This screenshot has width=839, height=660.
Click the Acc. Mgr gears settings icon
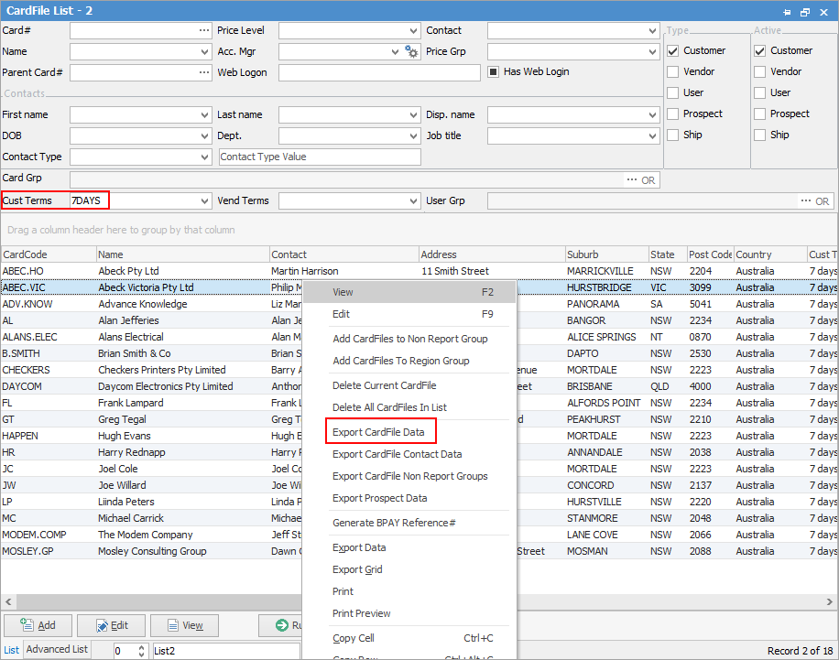(x=412, y=51)
